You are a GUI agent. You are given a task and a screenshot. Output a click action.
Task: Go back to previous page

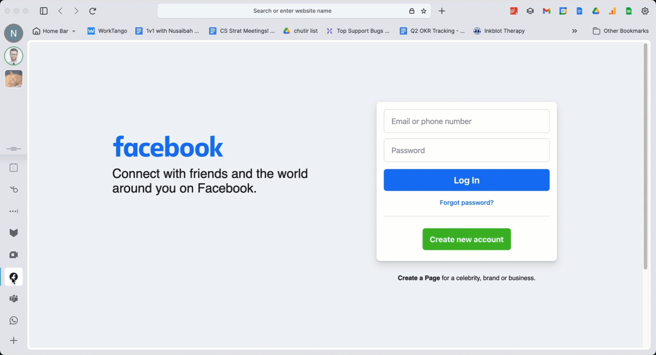[60, 11]
